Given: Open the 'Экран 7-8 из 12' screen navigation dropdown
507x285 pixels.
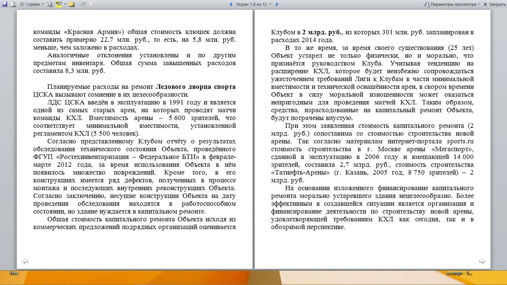Looking at the screenshot, I should tap(253, 4).
